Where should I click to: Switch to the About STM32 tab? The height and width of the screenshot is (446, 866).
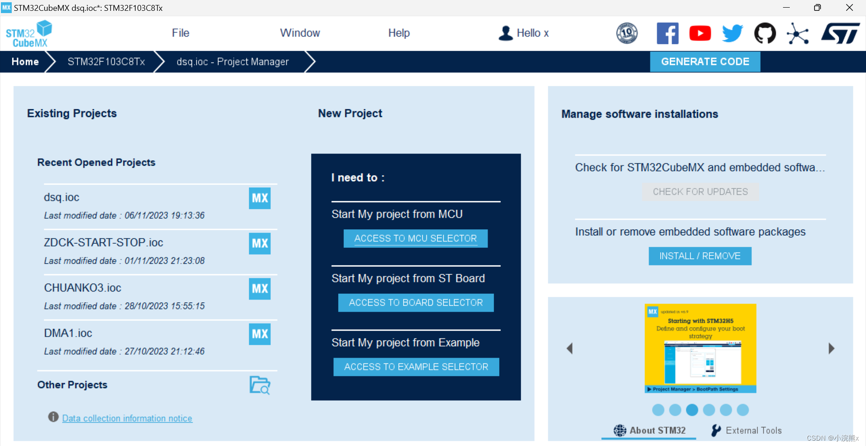click(649, 431)
